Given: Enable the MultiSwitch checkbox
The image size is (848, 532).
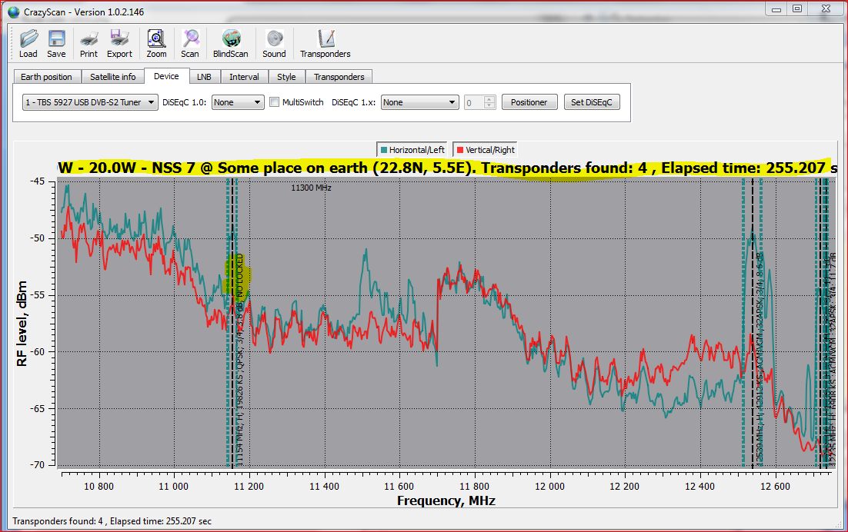Looking at the screenshot, I should (x=274, y=102).
